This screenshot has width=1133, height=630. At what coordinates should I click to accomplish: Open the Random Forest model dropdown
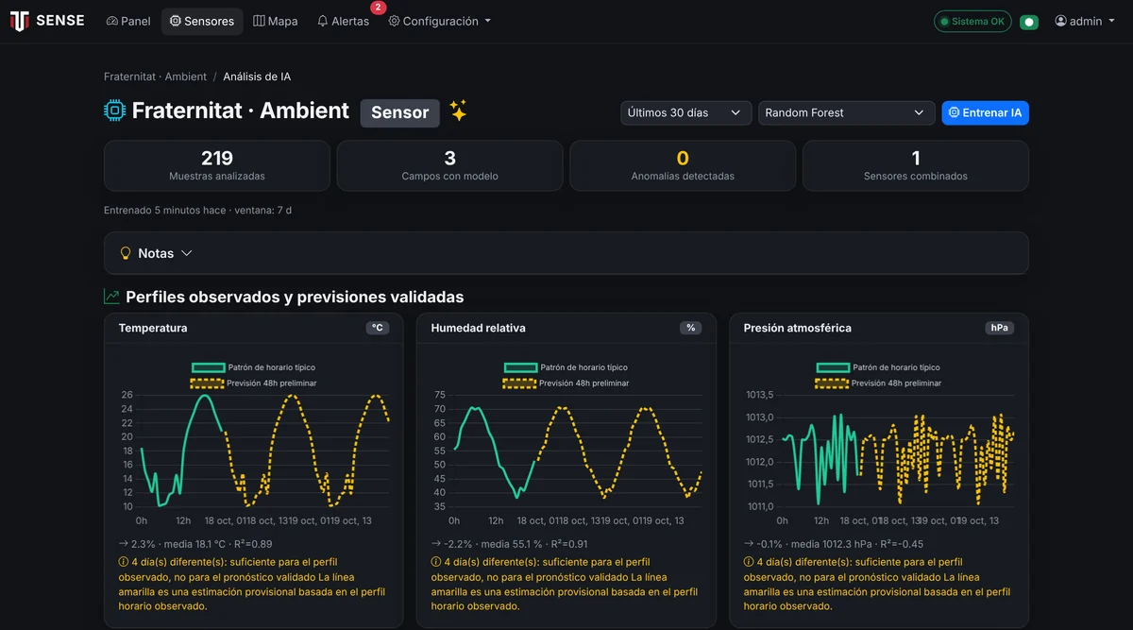click(x=847, y=112)
